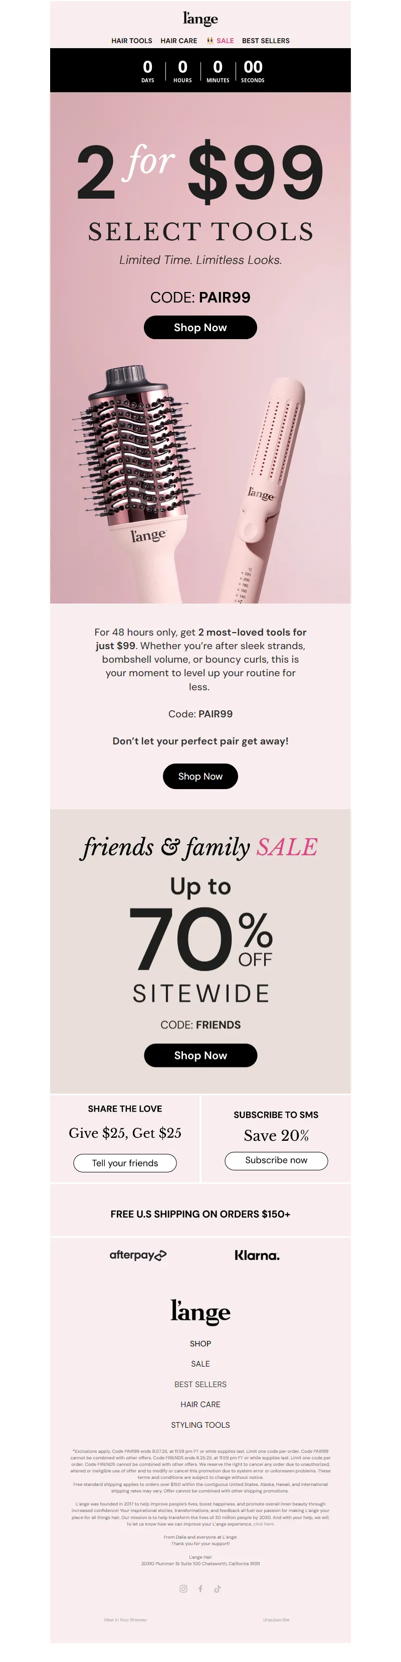The image size is (401, 1662).
Task: Open View in Your Browser link
Action: coord(125,1619)
